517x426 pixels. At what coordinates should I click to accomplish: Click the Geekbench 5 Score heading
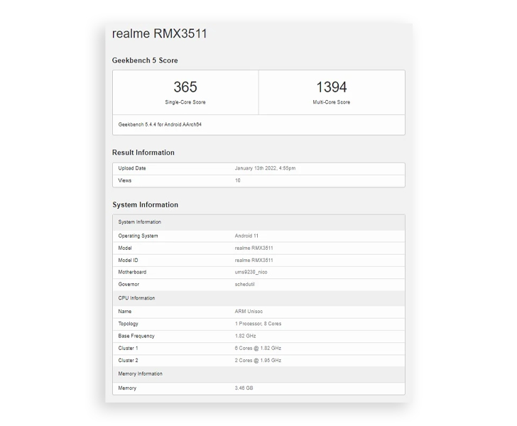coord(145,60)
